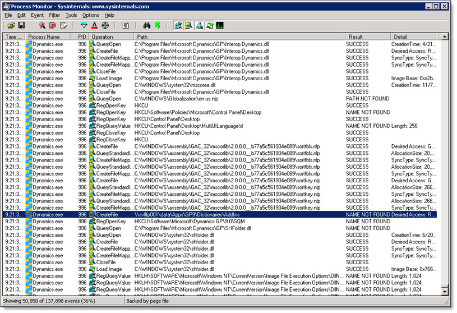Click Image Base: 0xa2b... detail
Image resolution: width=457 pixels, height=313 pixels.
pos(414,79)
